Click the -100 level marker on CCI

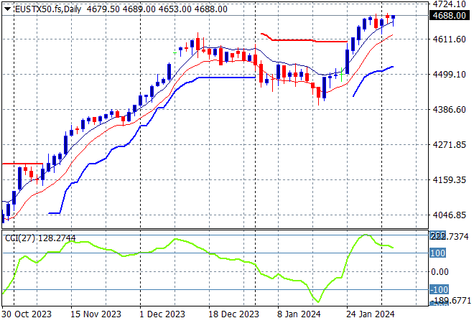tap(438, 289)
